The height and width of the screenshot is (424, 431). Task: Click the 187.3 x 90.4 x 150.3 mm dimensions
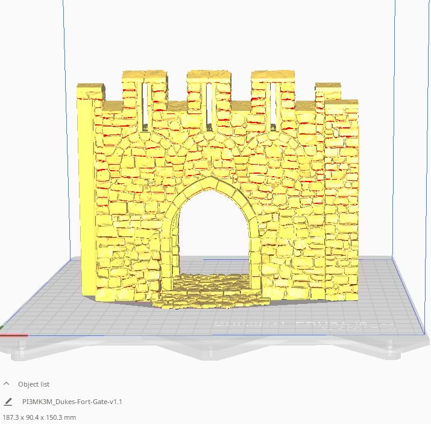tap(39, 417)
